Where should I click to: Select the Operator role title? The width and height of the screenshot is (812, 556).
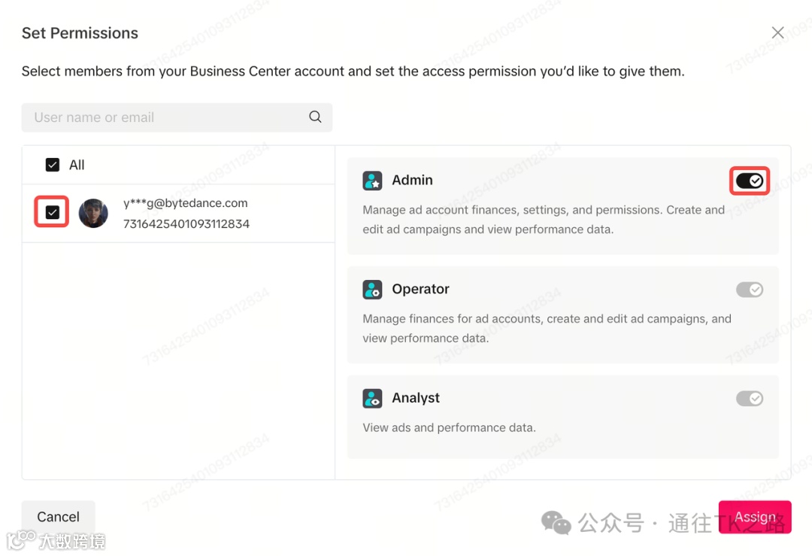(x=420, y=290)
